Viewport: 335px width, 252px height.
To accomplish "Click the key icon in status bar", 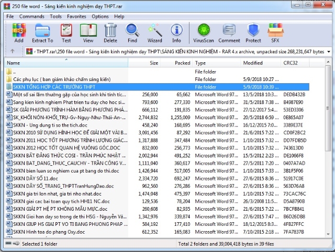I will [16, 244].
